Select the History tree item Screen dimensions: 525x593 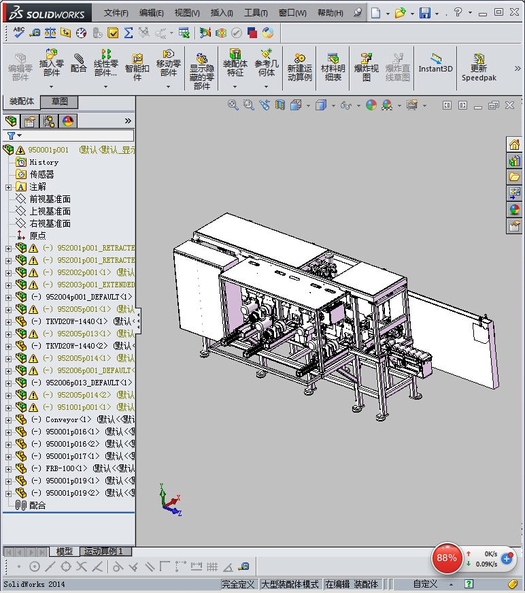point(44,162)
